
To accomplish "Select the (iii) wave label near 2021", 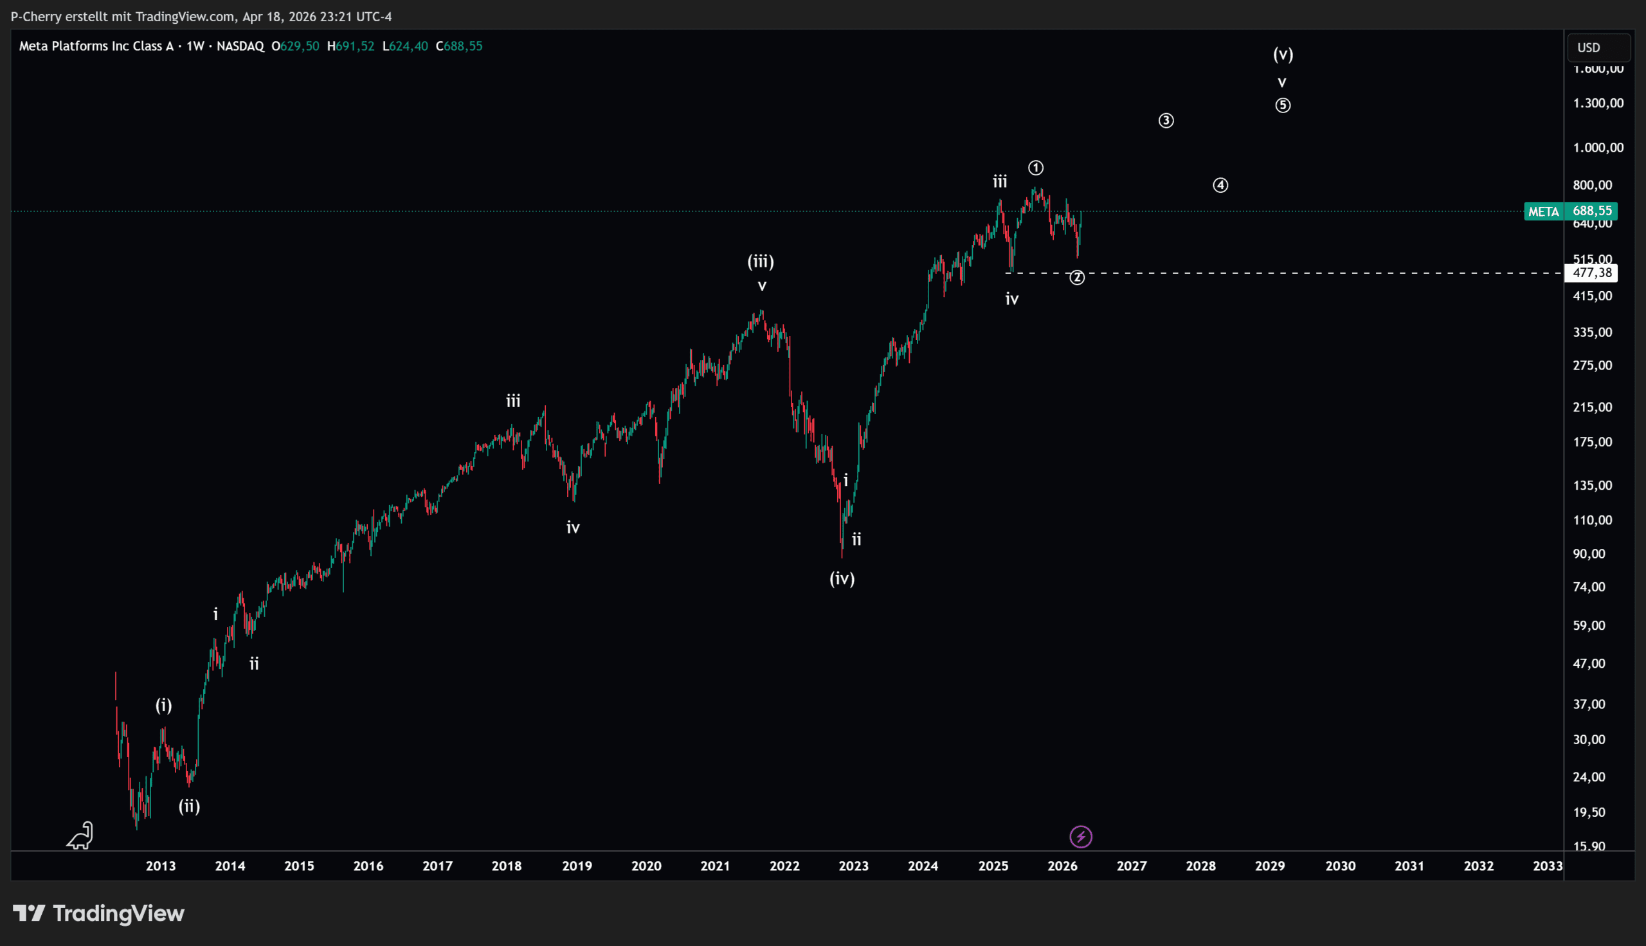I will 760,262.
